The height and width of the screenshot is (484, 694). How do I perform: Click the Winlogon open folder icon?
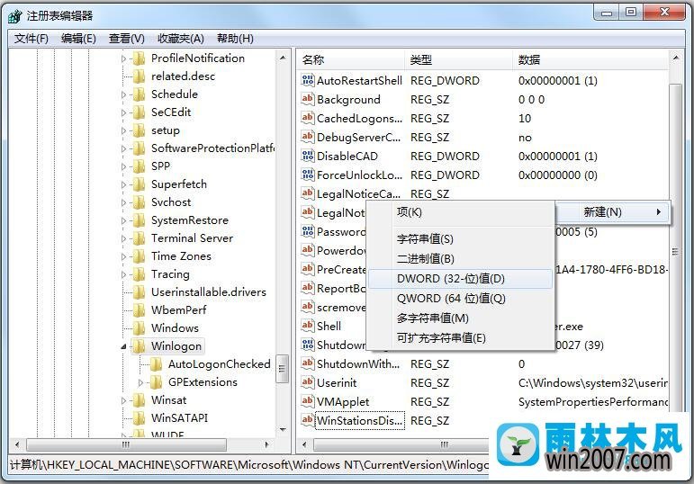click(x=139, y=346)
